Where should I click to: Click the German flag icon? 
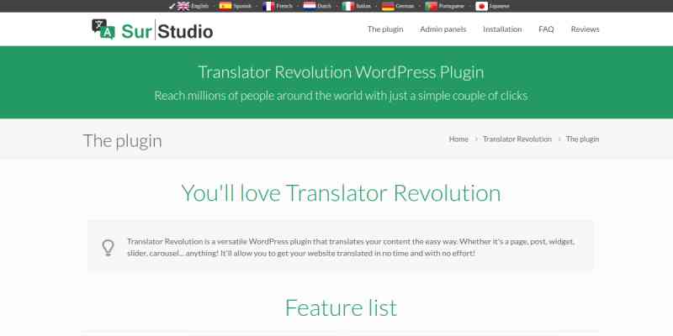click(388, 6)
